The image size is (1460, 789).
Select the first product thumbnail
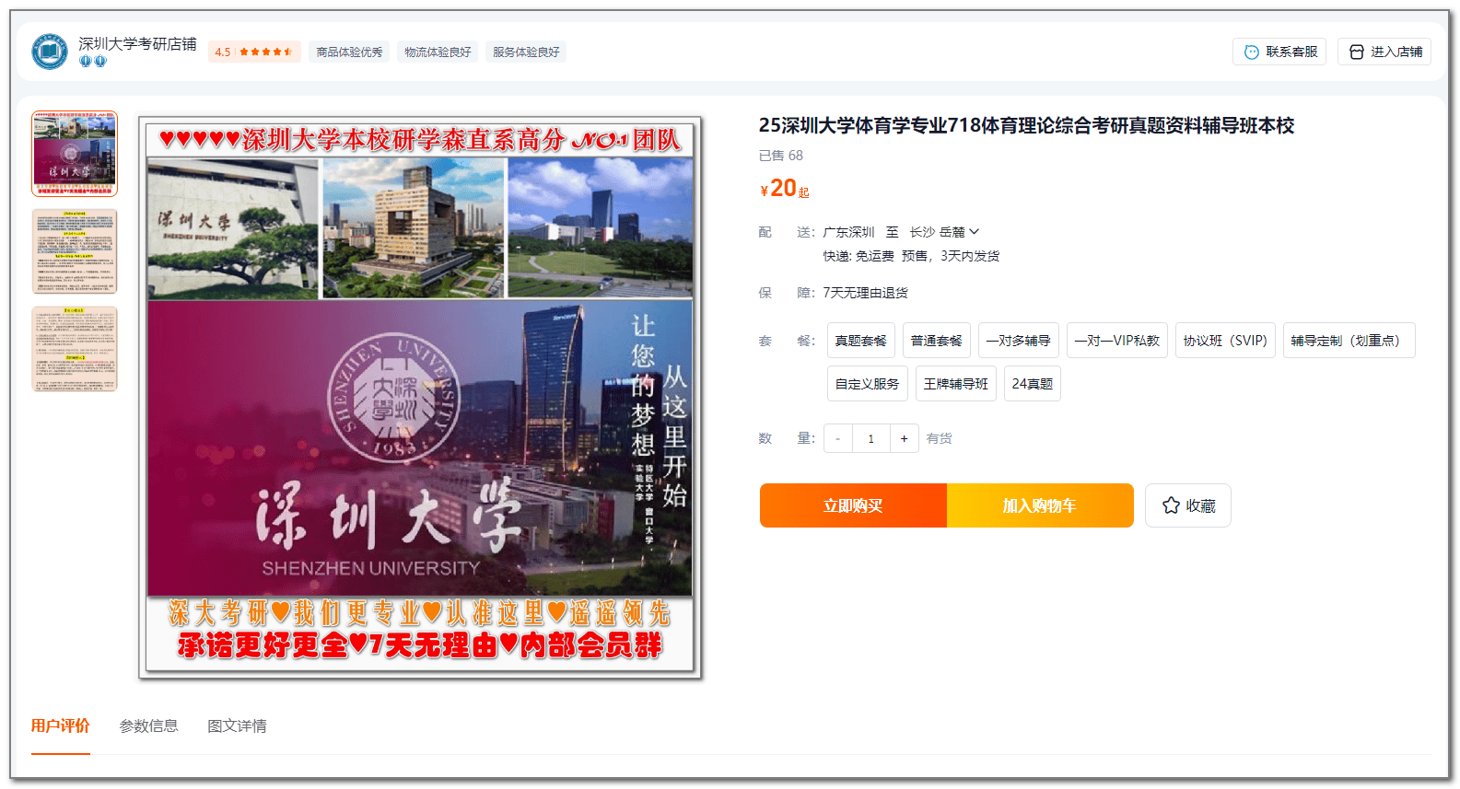[75, 154]
